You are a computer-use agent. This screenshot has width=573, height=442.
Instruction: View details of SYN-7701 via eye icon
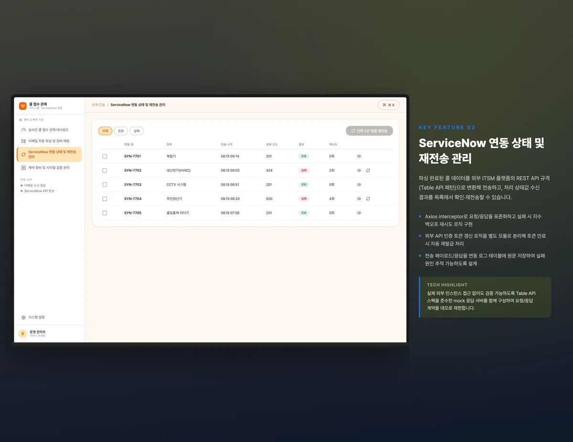pyautogui.click(x=359, y=156)
